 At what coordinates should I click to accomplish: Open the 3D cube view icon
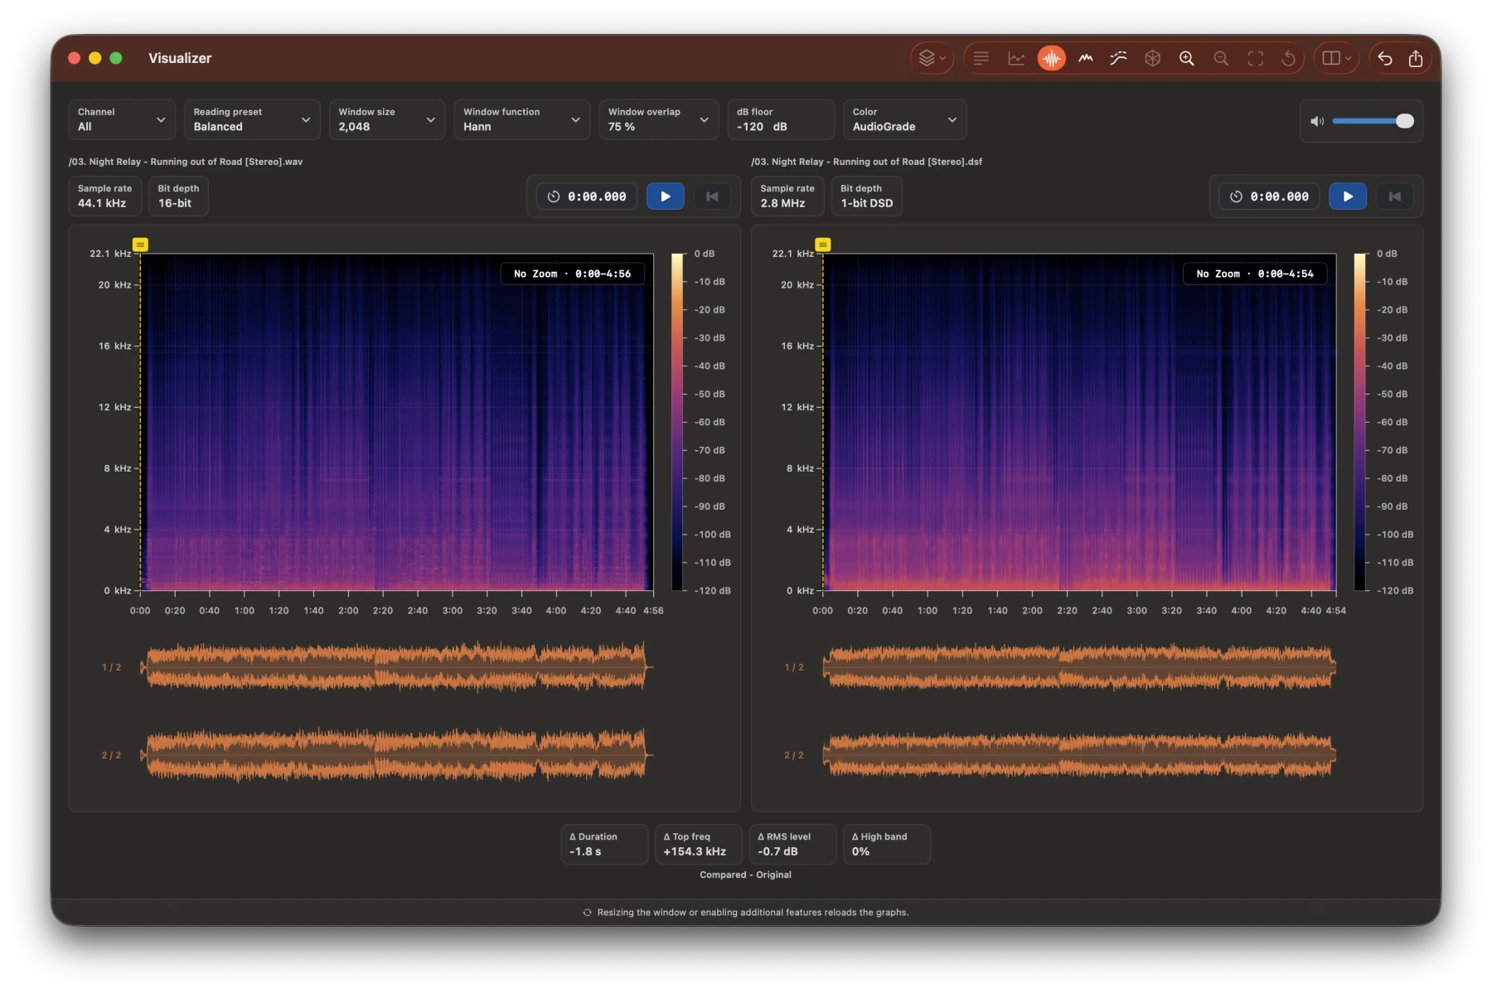pos(1152,58)
